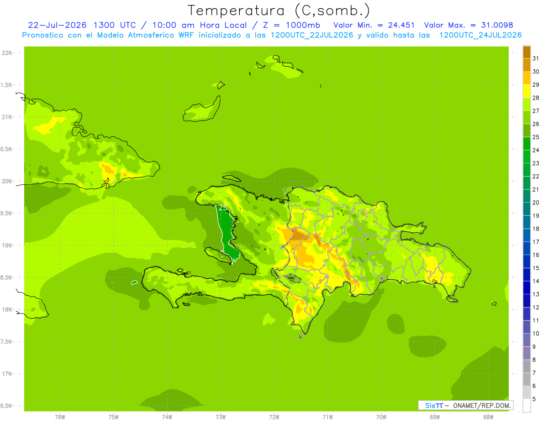Click the gray colorbar swatch between 6 and 7
Image resolution: width=548 pixels, height=423 pixels.
[527, 379]
